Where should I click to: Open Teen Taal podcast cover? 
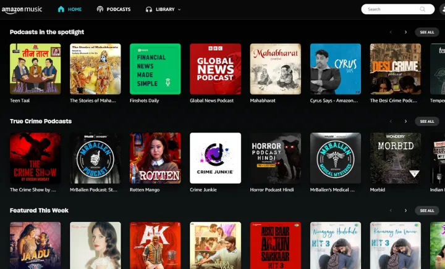coord(35,69)
